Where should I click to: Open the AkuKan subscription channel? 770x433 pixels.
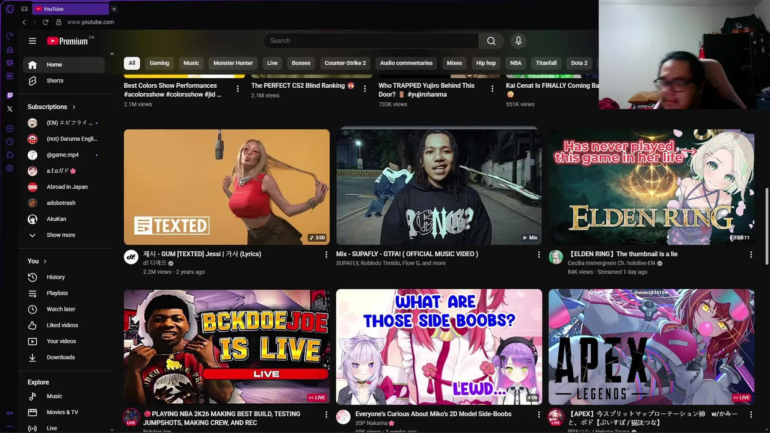click(x=64, y=219)
